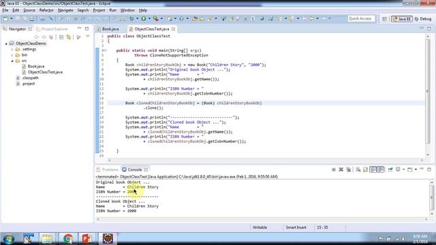Select ObjectClassTest.java in the Navigator tree
436x245 pixels.
(x=45, y=72)
